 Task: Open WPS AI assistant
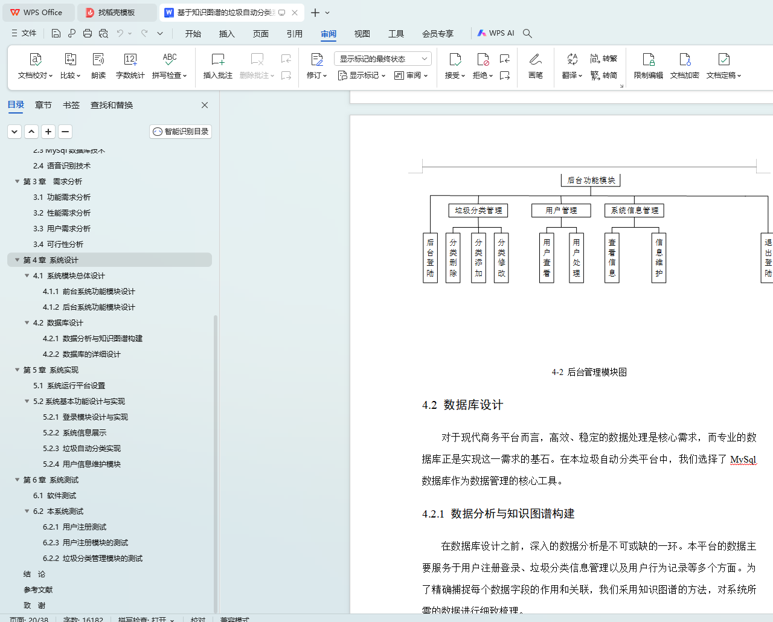click(496, 33)
